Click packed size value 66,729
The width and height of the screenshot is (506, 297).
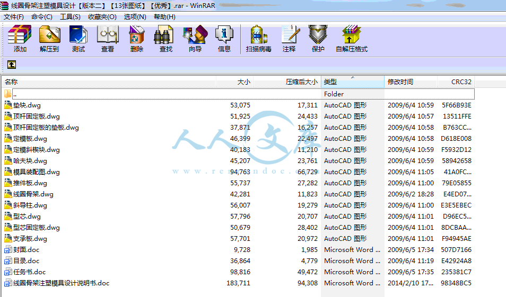coord(308,172)
